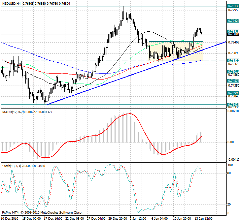Click the FxPro MT4 copyright text
Image resolution: width=239 pixels, height=221 pixels.
pos(42,213)
